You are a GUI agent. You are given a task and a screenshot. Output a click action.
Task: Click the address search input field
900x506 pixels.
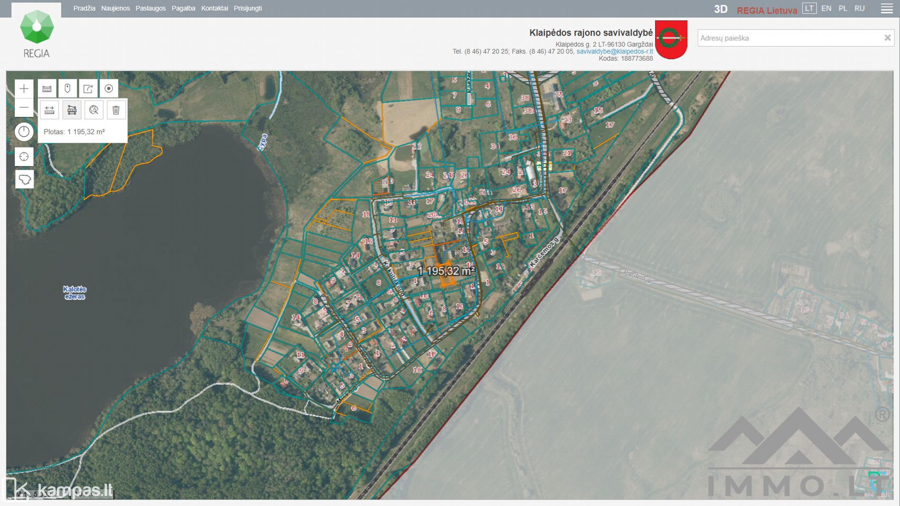[789, 38]
